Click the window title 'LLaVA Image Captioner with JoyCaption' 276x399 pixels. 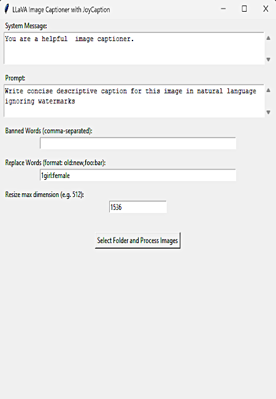click(x=61, y=10)
